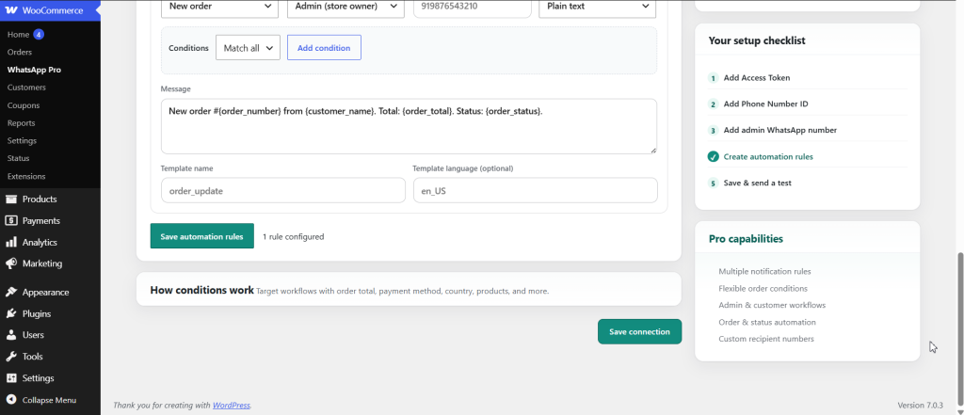
Task: Open the Admin (store owner) recipient dropdown
Action: coord(345,7)
